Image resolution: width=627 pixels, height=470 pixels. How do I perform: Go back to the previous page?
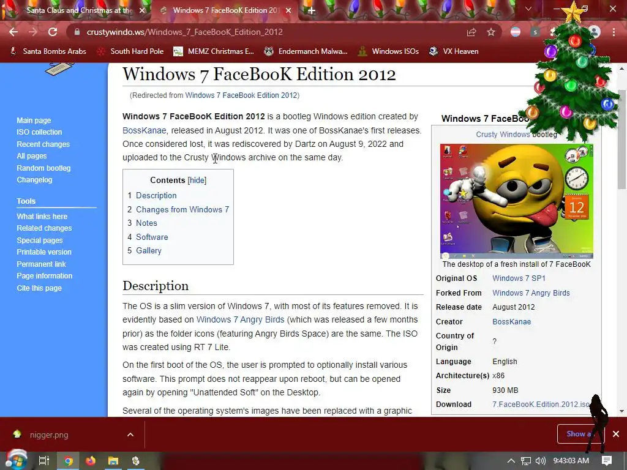13,32
